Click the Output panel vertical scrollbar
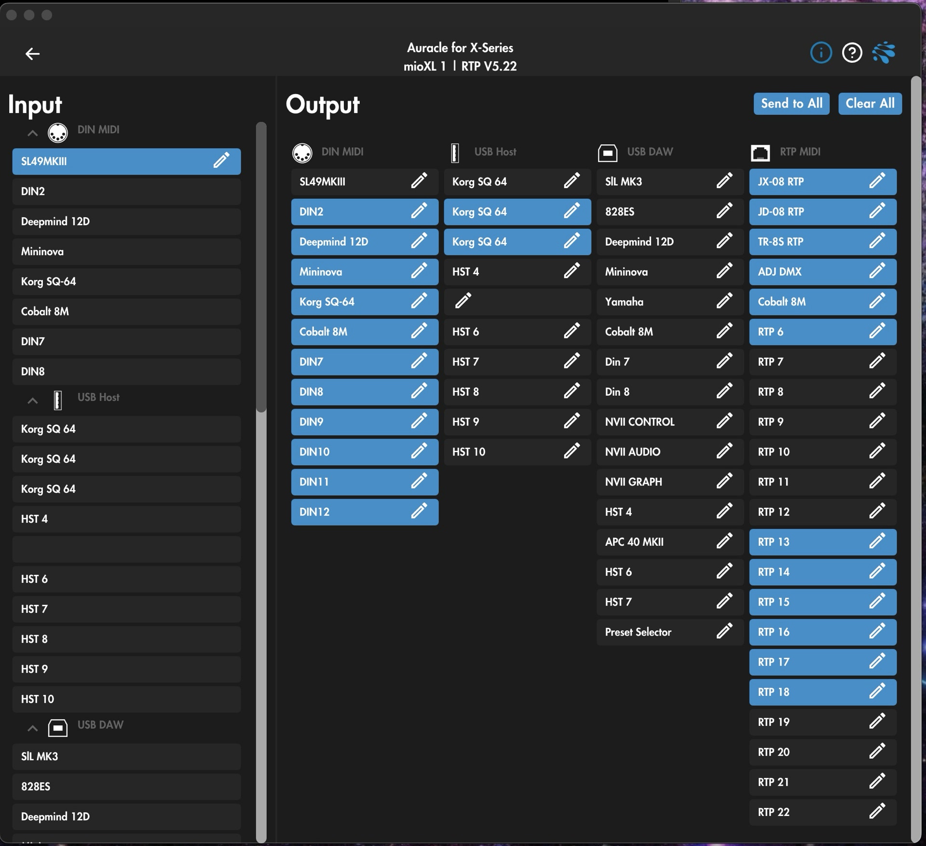The height and width of the screenshot is (846, 926). [916, 458]
